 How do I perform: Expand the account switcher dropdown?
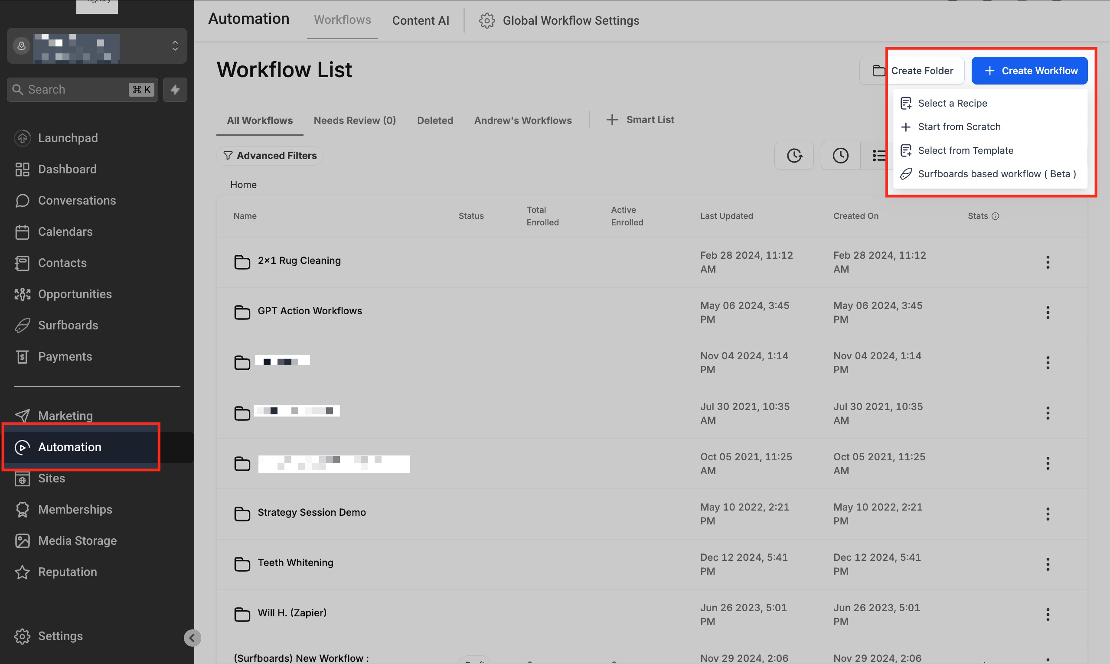(175, 46)
